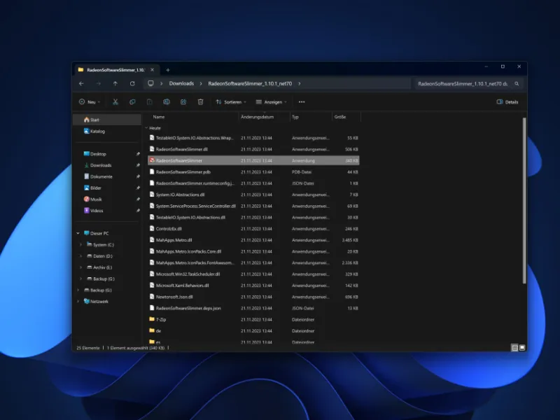Select Microsoft.Win32.TaskScheduler.dll file
This screenshot has width=560, height=420.
tap(253, 274)
